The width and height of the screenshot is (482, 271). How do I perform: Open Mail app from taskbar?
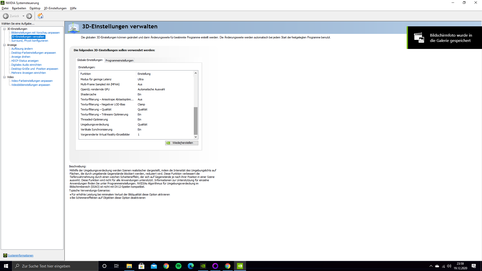point(154,266)
